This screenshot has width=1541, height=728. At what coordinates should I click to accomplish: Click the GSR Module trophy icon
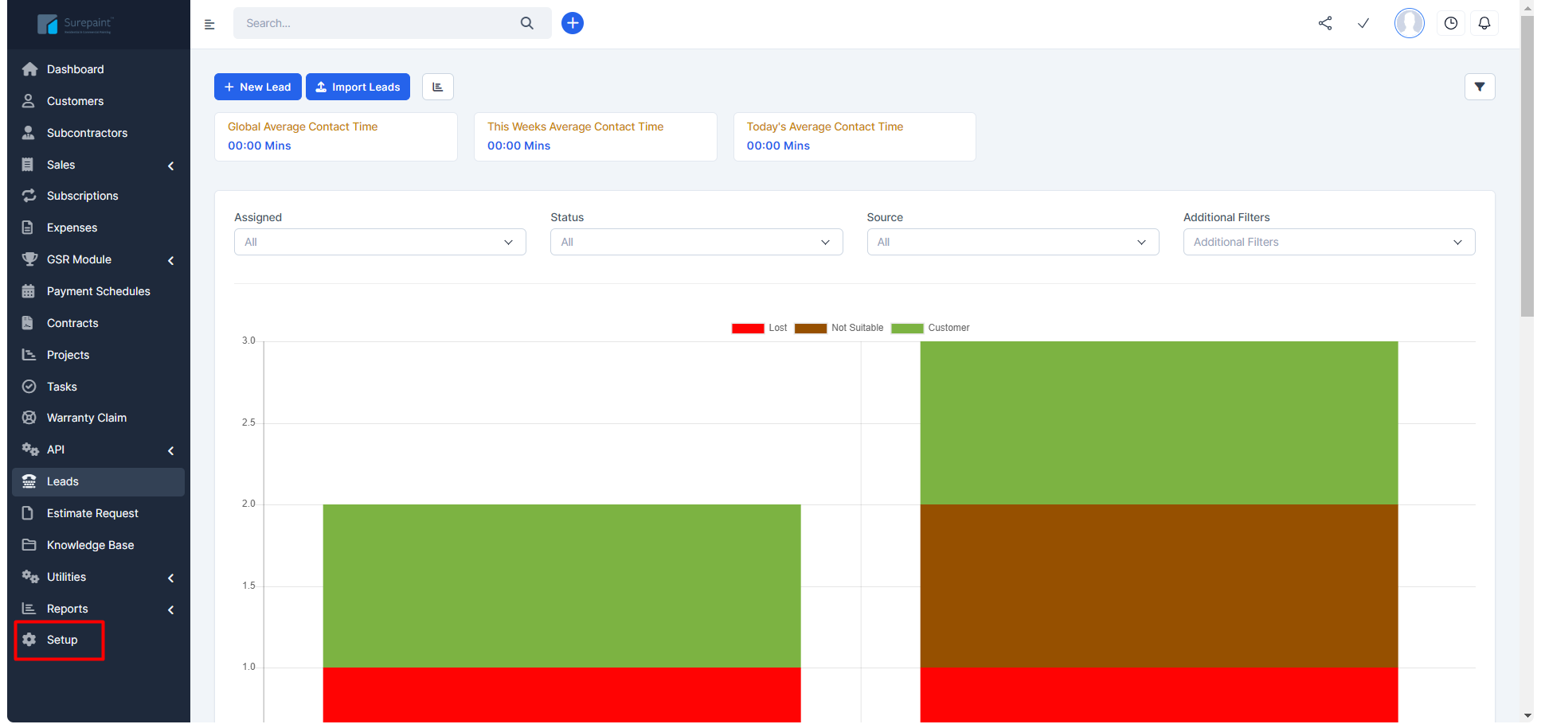29,259
